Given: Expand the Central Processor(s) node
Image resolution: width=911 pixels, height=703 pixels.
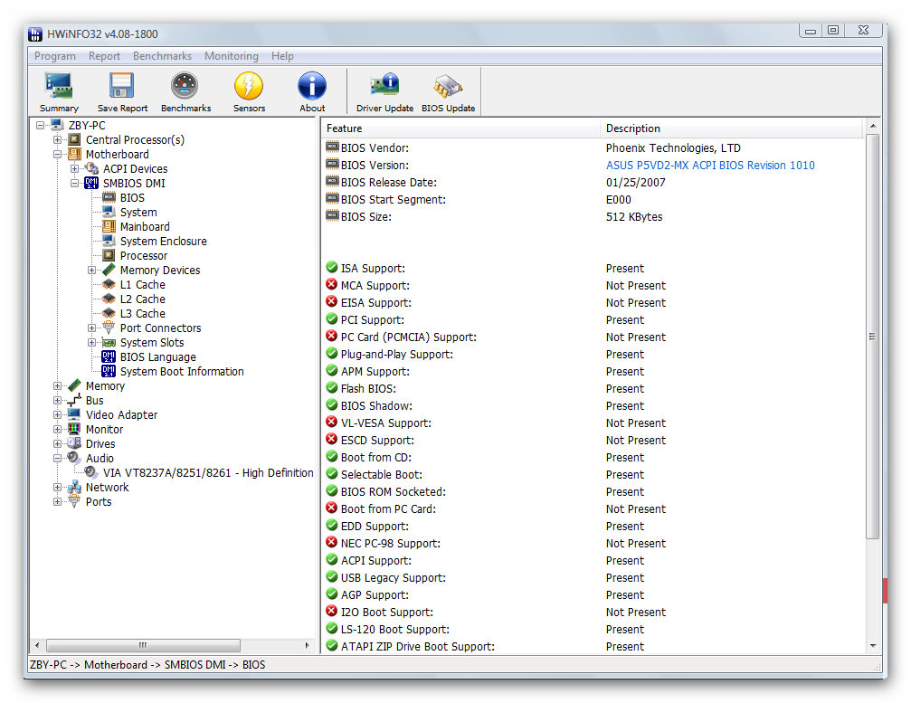Looking at the screenshot, I should [x=58, y=139].
